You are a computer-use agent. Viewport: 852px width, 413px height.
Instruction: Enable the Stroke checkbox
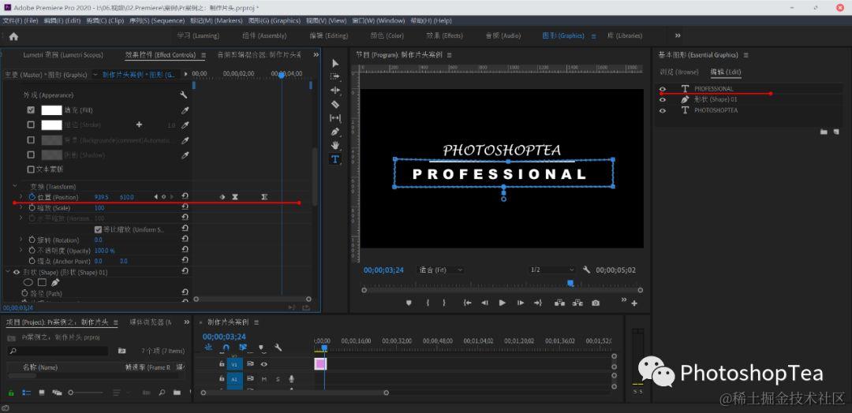click(x=31, y=125)
